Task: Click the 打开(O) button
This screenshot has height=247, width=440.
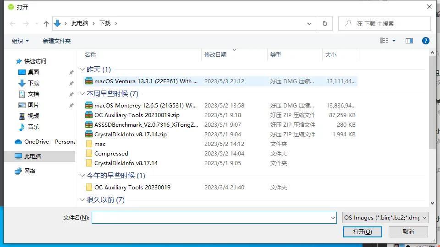Action: pos(362,232)
